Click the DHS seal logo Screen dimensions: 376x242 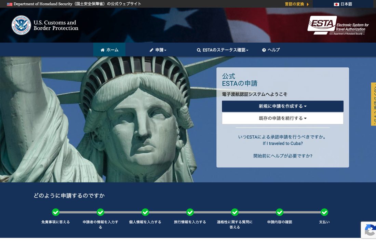[21, 25]
